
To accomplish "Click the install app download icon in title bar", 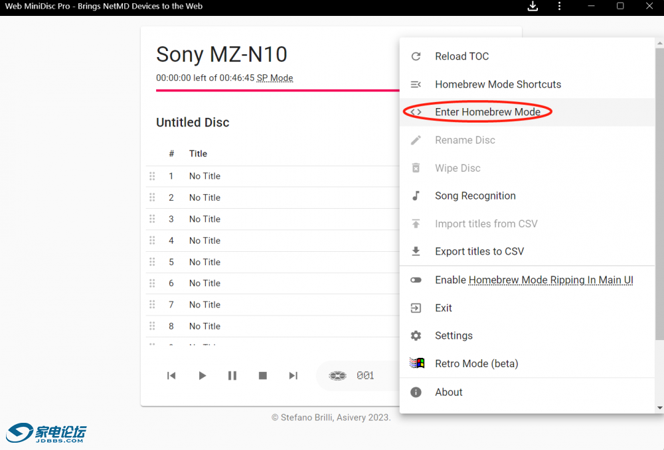I will pos(533,6).
